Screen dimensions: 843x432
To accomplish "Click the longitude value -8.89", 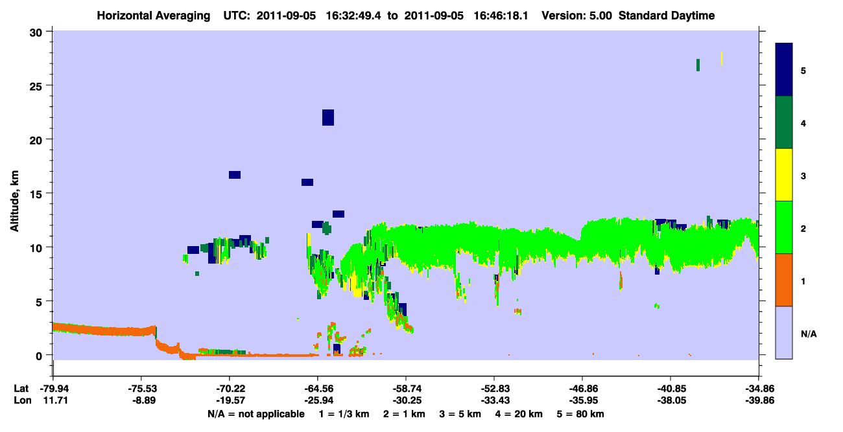I will [x=141, y=400].
